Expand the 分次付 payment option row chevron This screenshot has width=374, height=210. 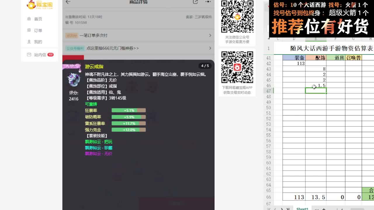coord(210,36)
